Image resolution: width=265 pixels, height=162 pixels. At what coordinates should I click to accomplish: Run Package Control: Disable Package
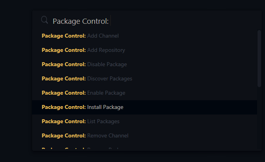point(107,65)
